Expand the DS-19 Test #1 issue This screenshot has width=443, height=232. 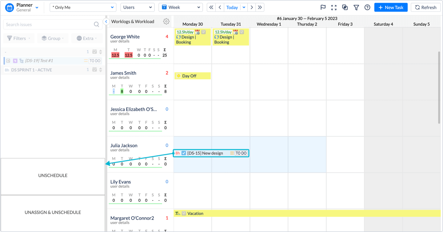[x=8, y=61]
